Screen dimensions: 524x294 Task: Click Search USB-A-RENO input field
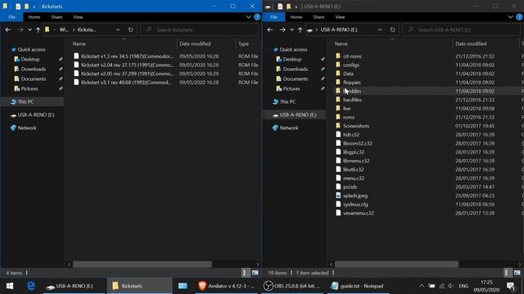(462, 29)
